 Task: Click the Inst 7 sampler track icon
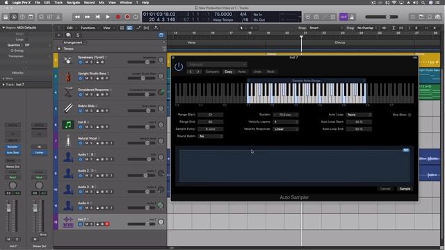[68, 222]
